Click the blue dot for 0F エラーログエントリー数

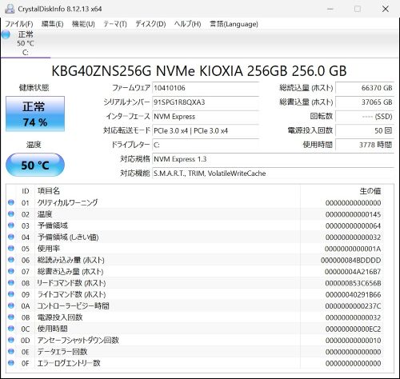(11, 363)
